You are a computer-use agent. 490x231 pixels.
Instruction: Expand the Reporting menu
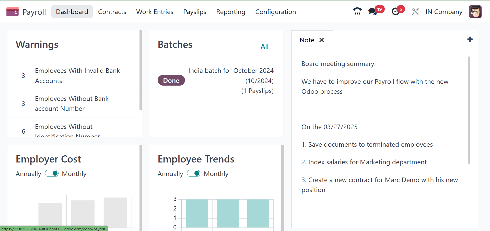point(231,12)
